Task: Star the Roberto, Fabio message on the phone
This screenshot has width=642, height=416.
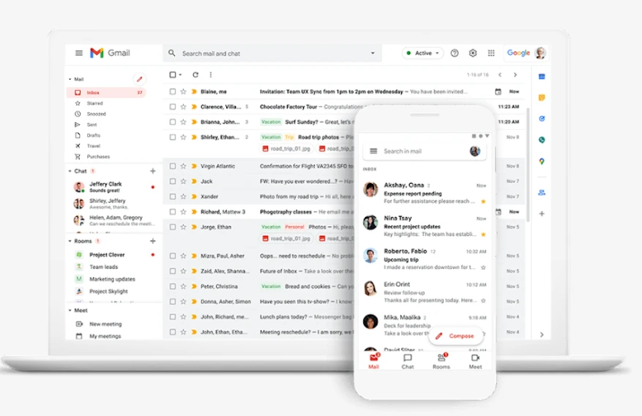Action: (x=484, y=267)
